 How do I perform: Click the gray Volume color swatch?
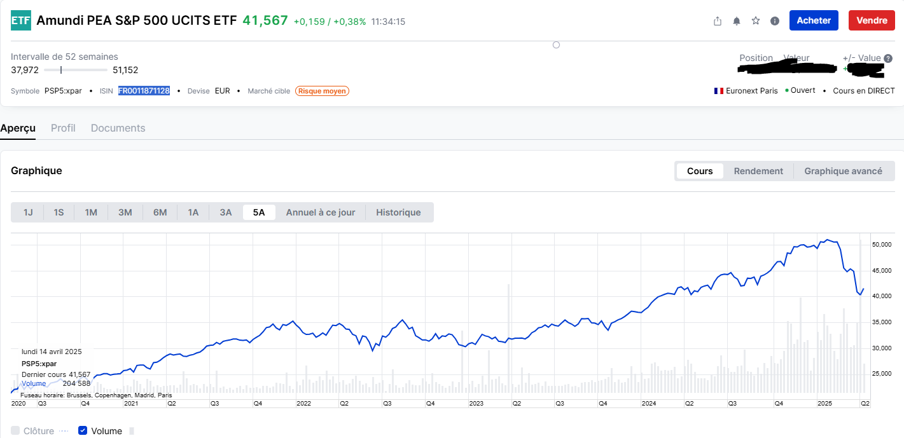[x=132, y=431]
